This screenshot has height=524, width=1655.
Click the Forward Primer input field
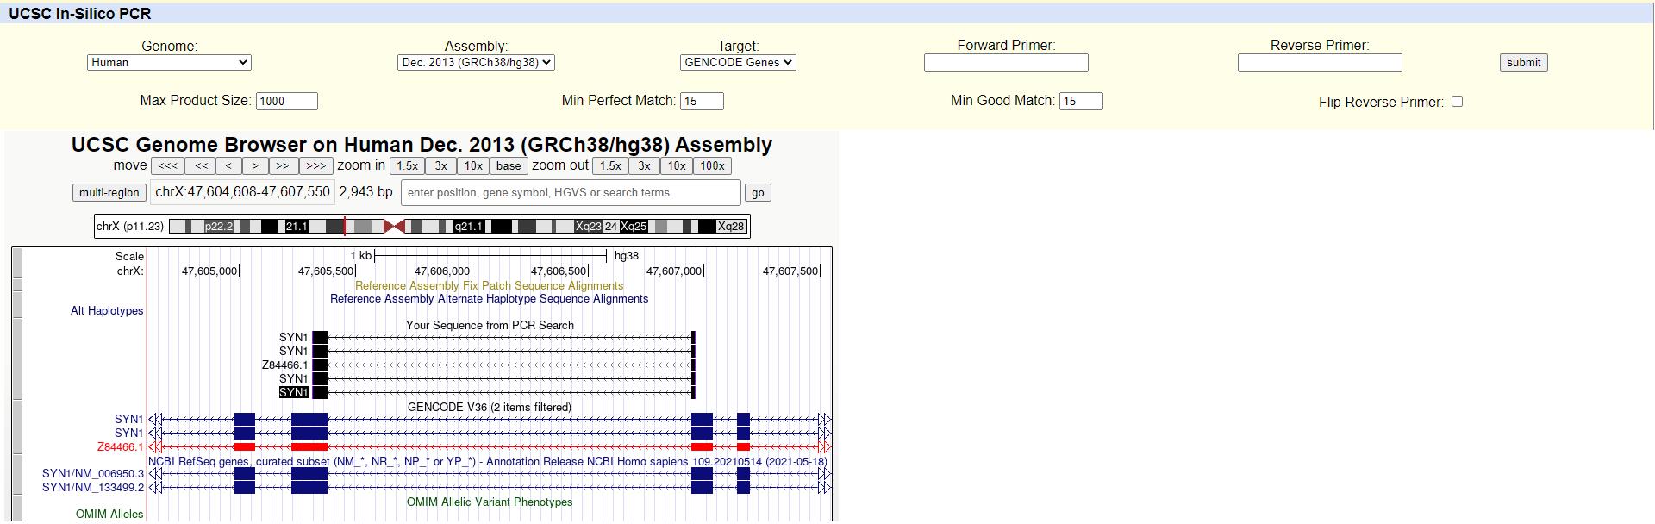click(x=1006, y=62)
